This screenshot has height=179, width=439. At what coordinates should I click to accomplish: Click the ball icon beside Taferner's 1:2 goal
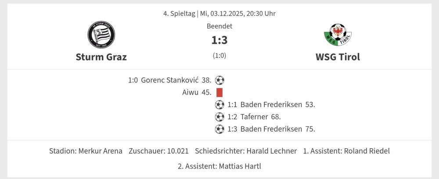[x=219, y=117]
